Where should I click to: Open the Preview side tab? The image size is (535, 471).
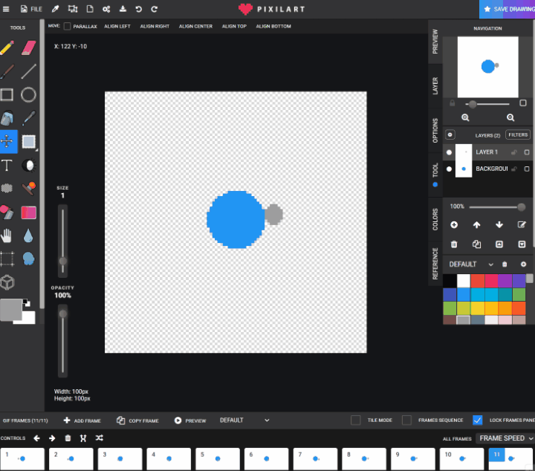point(435,42)
